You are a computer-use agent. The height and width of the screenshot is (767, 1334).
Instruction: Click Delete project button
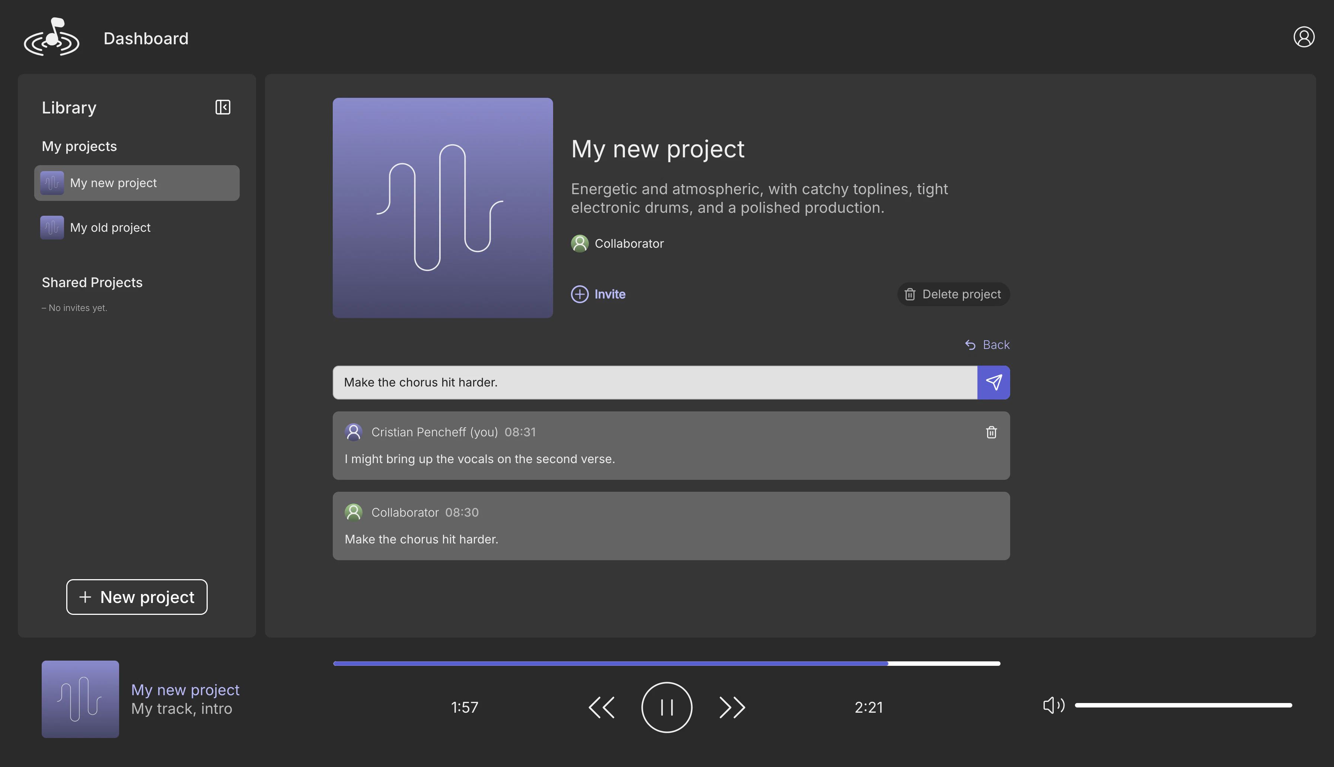point(954,294)
